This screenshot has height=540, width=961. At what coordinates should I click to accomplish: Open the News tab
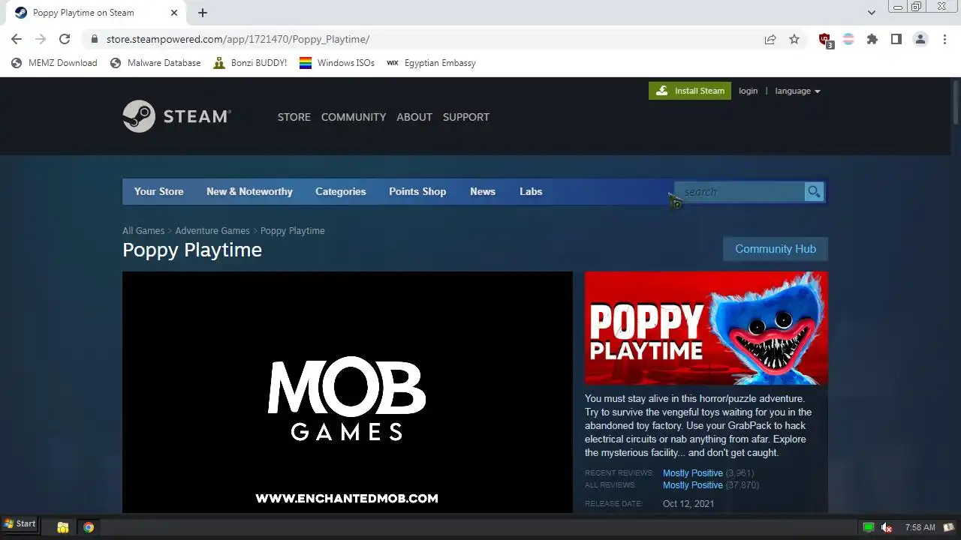pyautogui.click(x=483, y=191)
